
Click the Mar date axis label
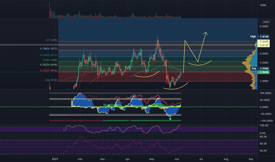click(102, 159)
